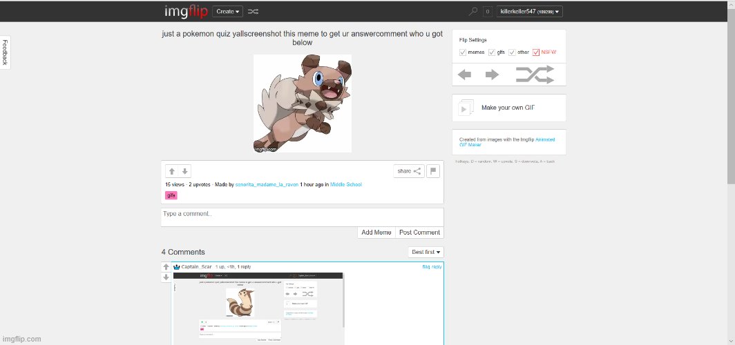
Task: Focus the Type a comment field
Action: (x=302, y=216)
